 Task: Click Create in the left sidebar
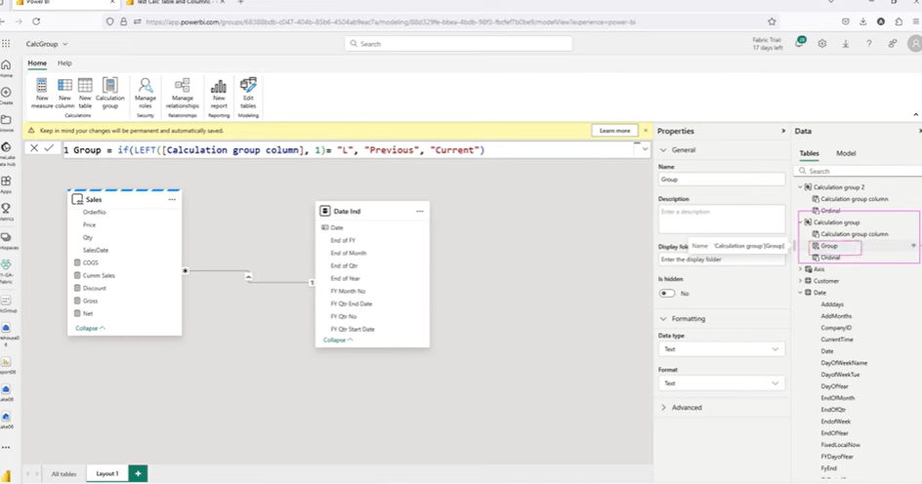pyautogui.click(x=6, y=96)
